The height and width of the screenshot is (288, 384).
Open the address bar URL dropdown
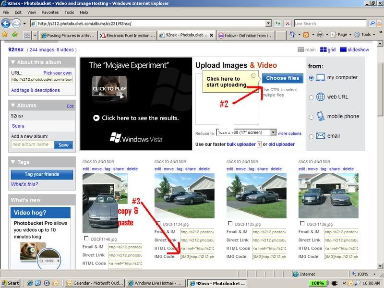pyautogui.click(x=268, y=24)
